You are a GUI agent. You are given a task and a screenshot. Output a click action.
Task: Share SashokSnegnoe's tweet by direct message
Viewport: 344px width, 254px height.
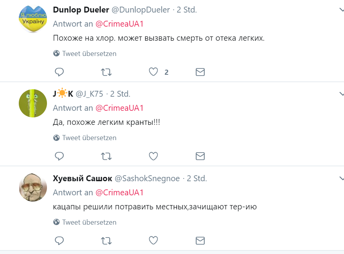coord(200,240)
